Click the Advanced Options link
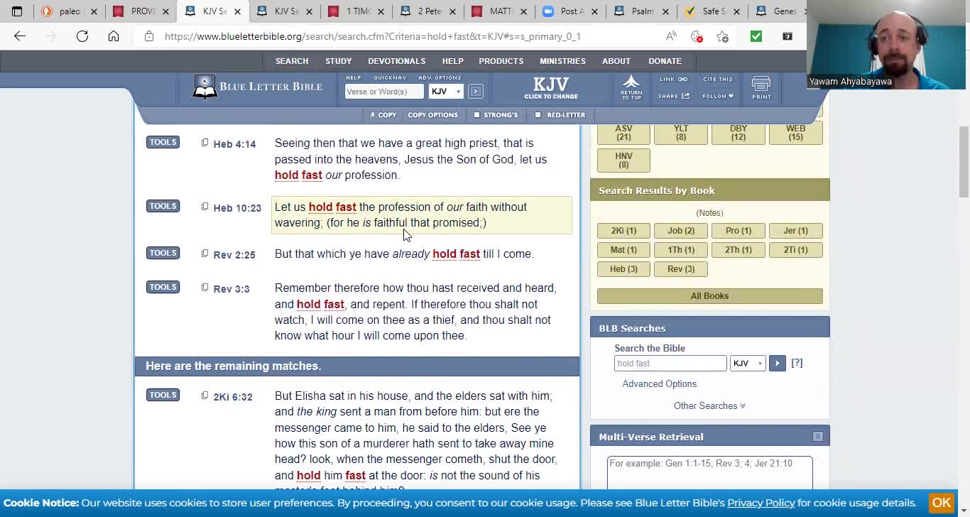Screen dimensions: 970x517 click(x=659, y=384)
